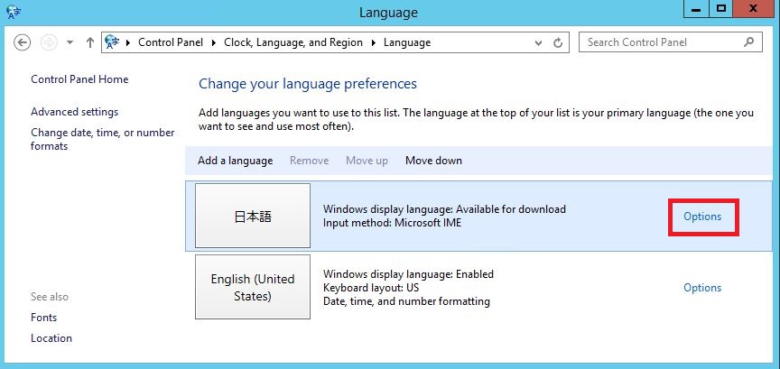Click Move down in the language toolbar
780x369 pixels.
(x=433, y=161)
